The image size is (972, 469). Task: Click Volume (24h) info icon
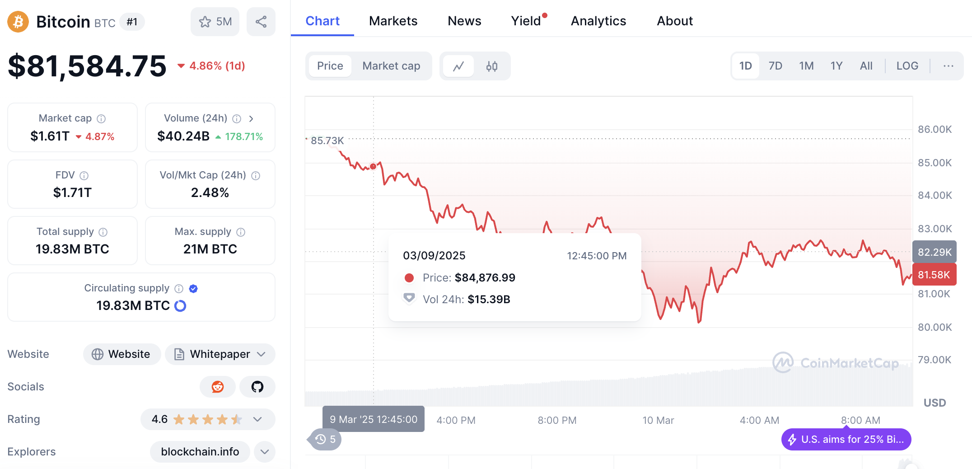coord(237,119)
